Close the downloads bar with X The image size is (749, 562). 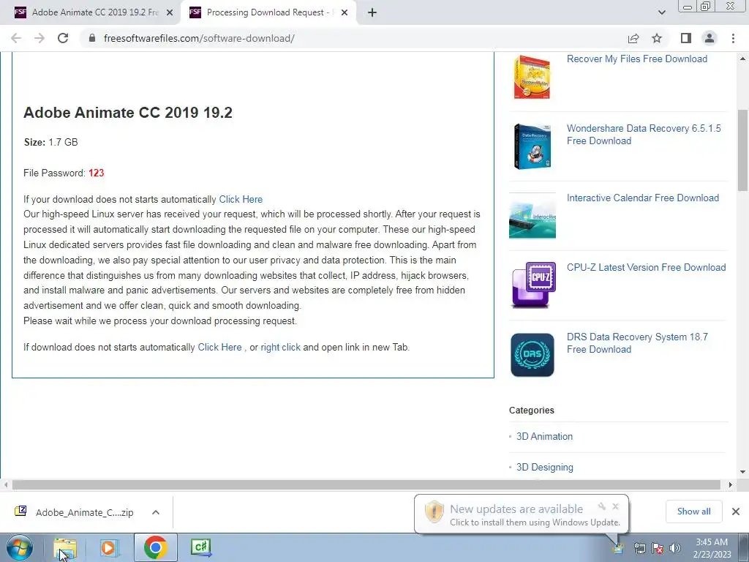pos(736,512)
